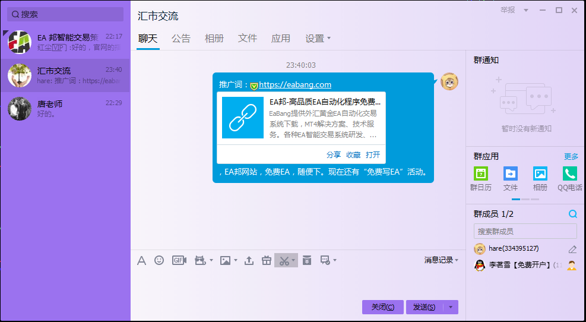Click the GIF video icon
The width and height of the screenshot is (586, 322).
[179, 260]
